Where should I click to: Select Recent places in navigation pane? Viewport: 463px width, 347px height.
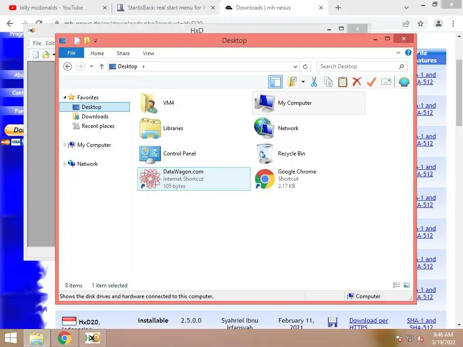tap(98, 126)
